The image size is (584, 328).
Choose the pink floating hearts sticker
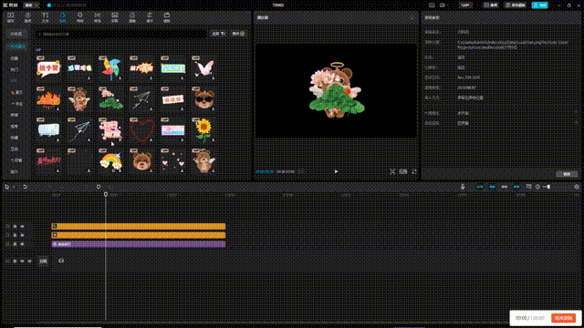tap(172, 161)
